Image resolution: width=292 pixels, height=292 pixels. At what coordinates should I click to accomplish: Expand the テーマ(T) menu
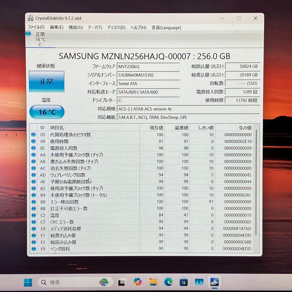[x=95, y=28]
